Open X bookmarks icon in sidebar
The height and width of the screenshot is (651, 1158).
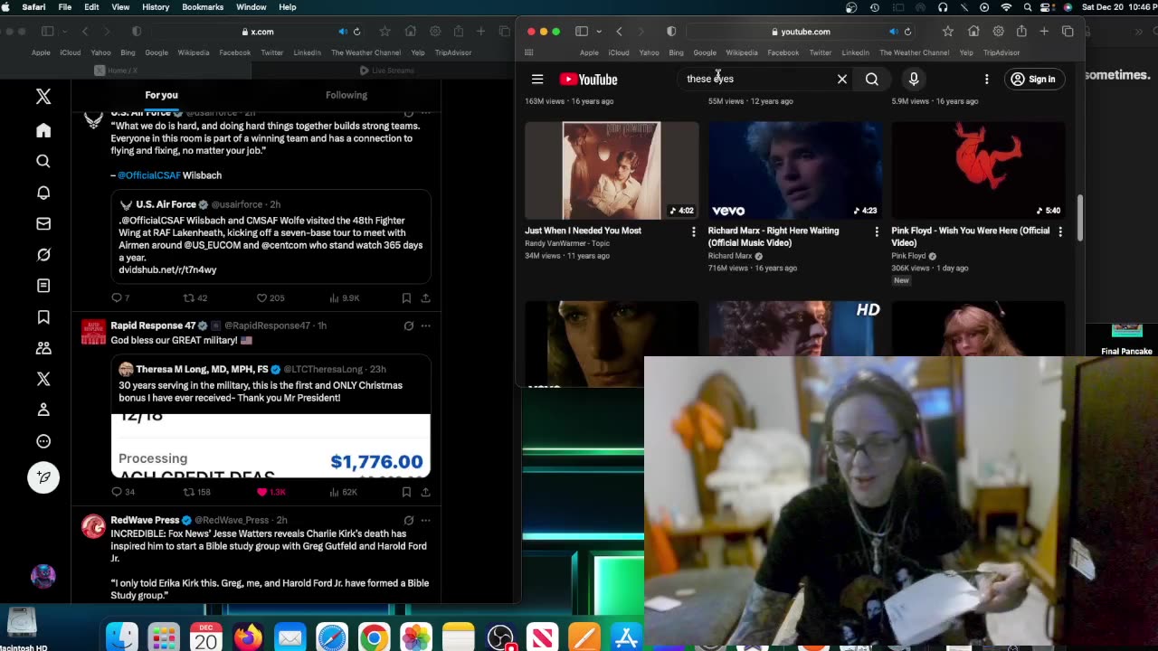click(x=43, y=317)
